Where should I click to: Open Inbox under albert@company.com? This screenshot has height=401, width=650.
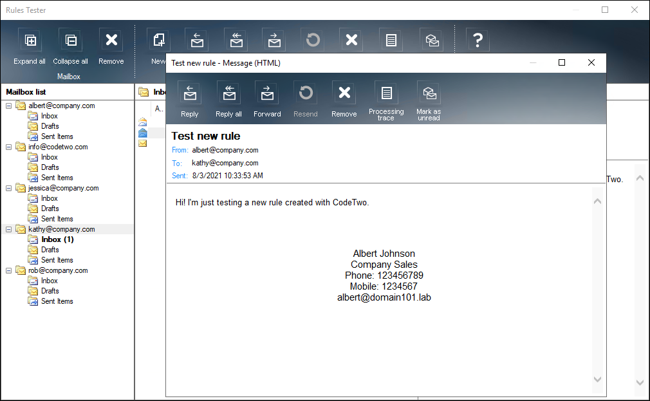[49, 116]
